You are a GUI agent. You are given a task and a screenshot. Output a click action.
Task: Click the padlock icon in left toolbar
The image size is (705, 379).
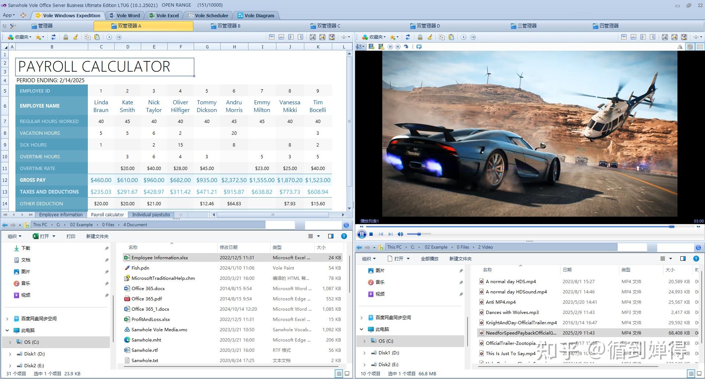click(x=65, y=37)
